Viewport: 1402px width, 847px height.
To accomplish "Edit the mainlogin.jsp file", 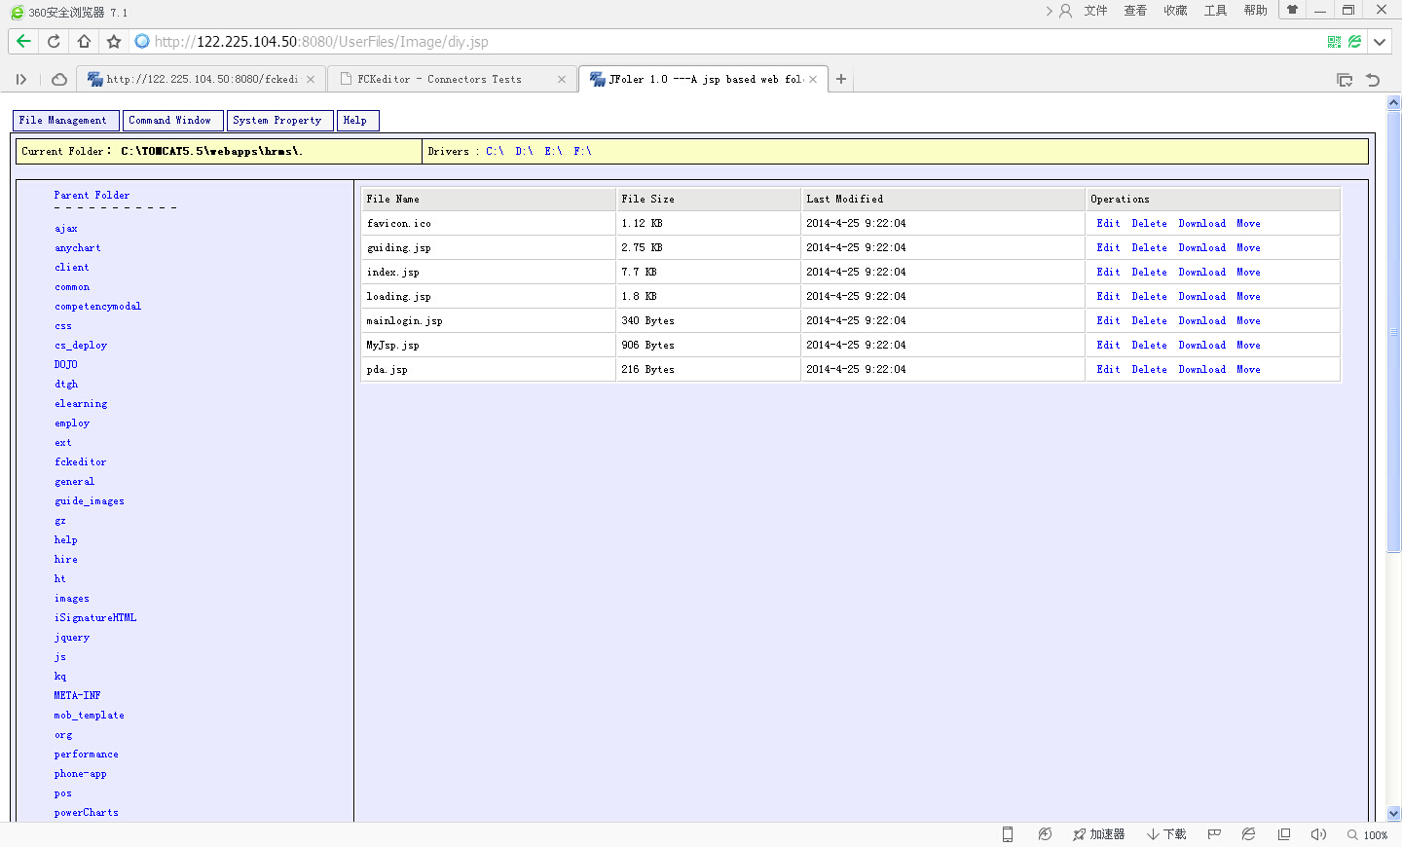I will 1108,321.
